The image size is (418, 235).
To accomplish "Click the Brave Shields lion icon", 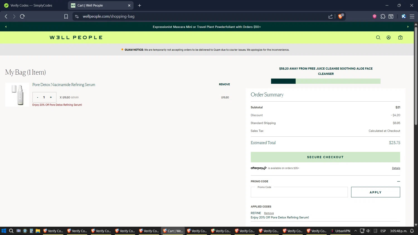I will 340,16.
